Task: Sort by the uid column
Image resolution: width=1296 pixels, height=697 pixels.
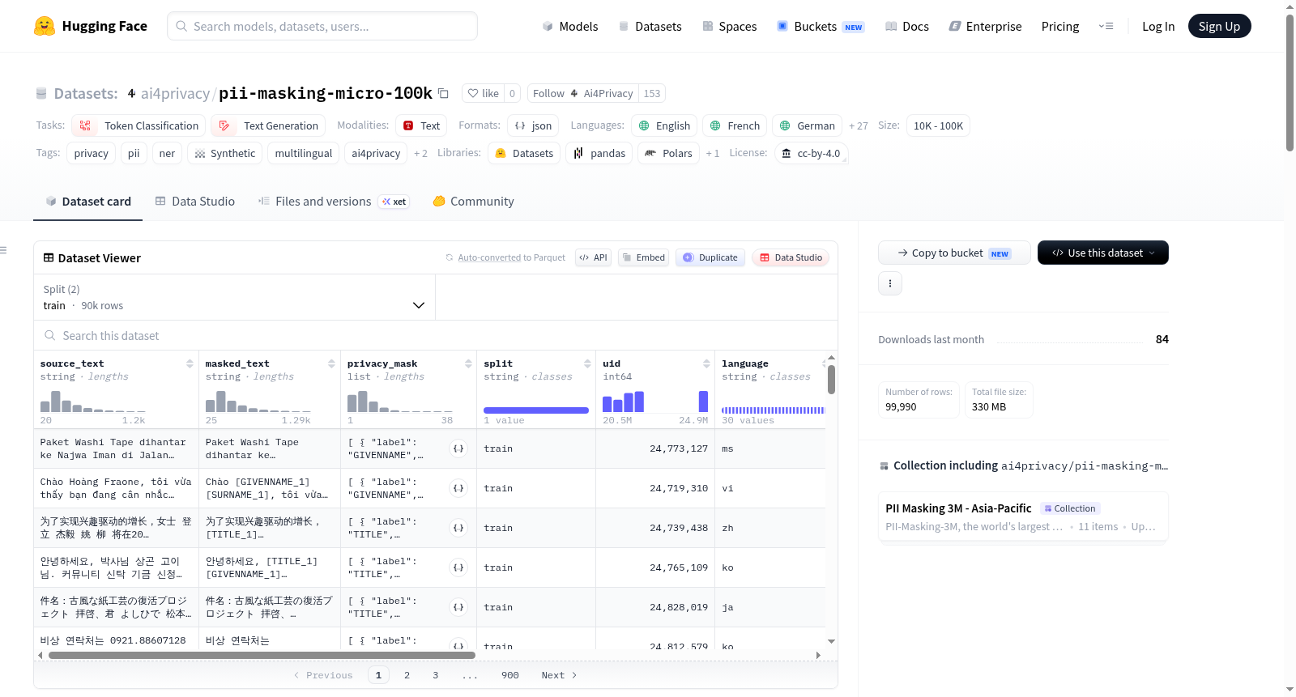Action: 706,363
